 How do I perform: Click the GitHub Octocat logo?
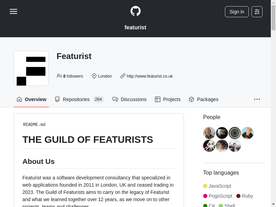pos(136,11)
